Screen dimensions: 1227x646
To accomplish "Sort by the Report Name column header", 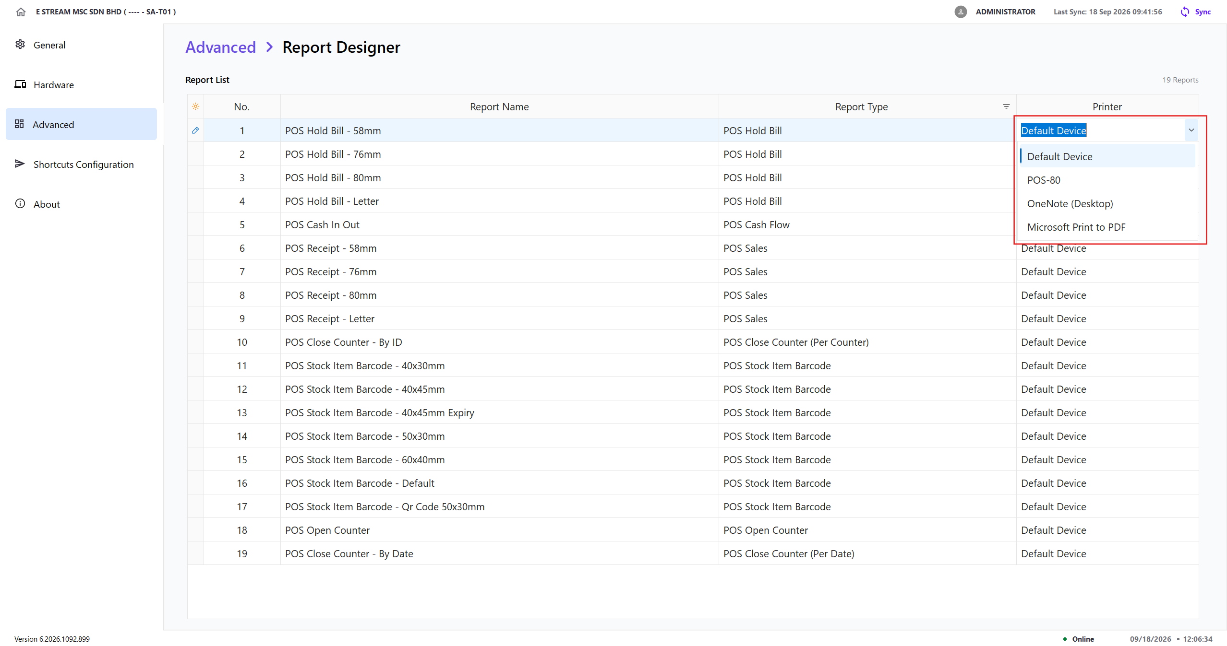I will (499, 106).
